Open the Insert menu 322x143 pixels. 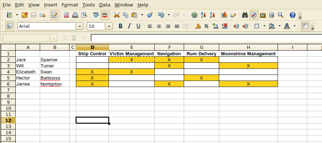tap(51, 5)
